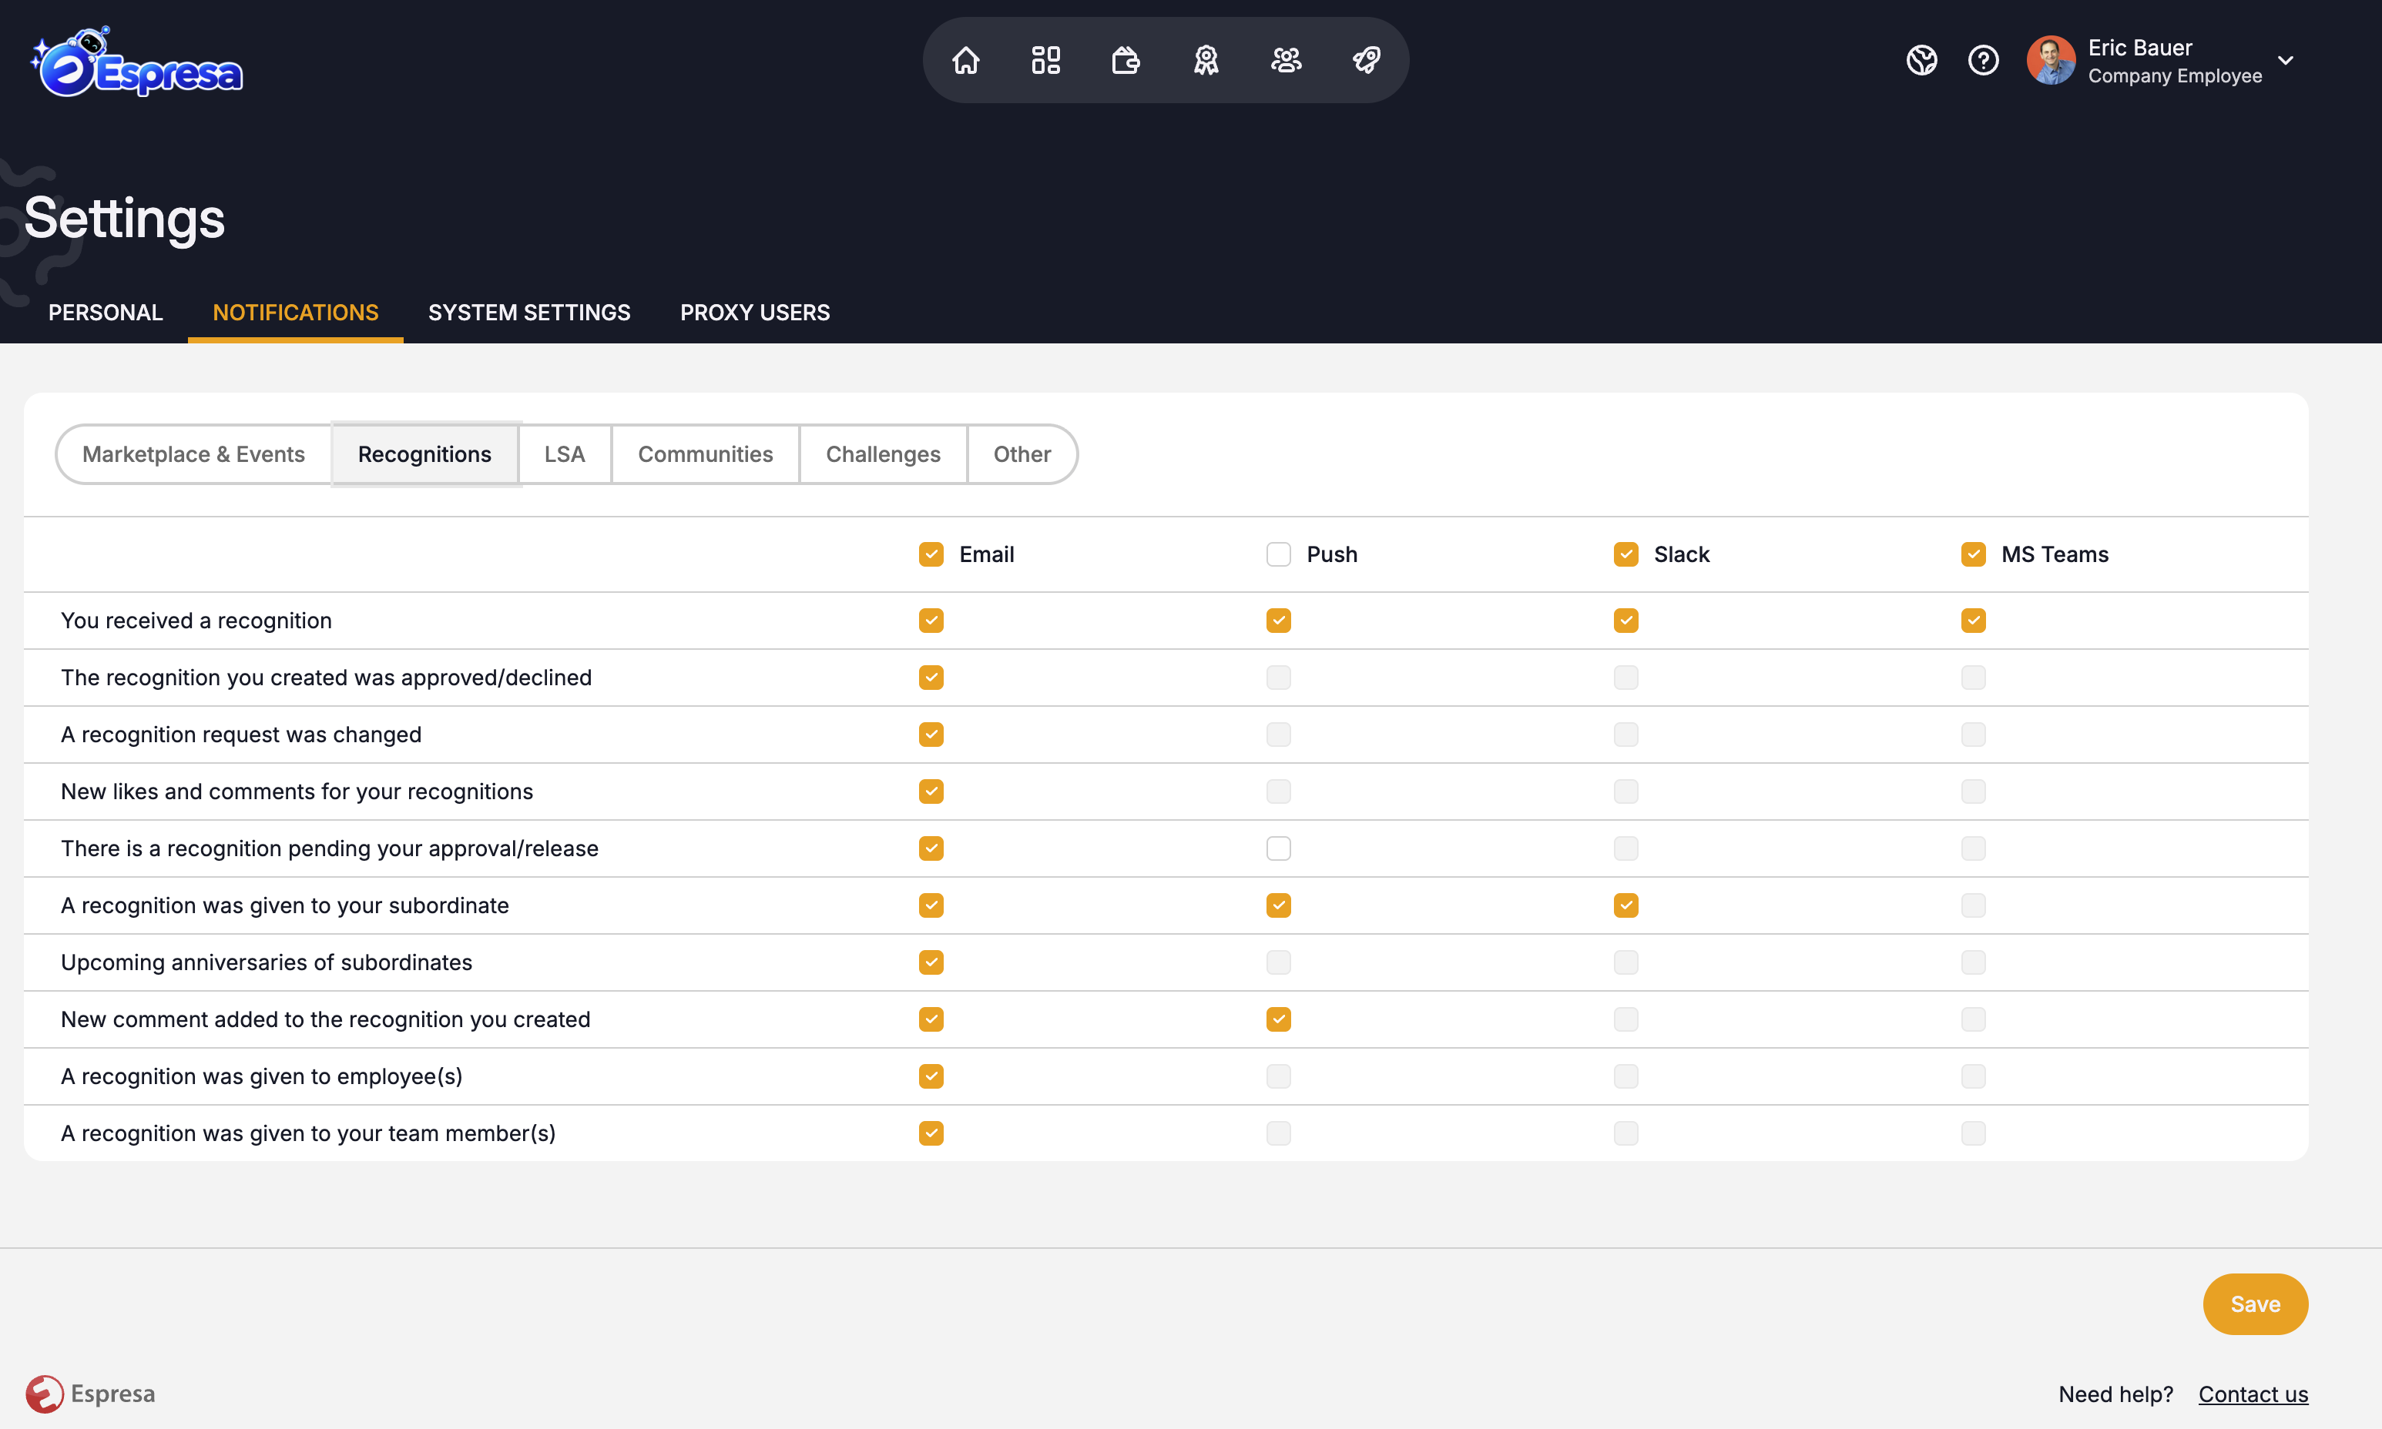Uncheck Push for You received a recognition
This screenshot has width=2382, height=1429.
[x=1278, y=620]
